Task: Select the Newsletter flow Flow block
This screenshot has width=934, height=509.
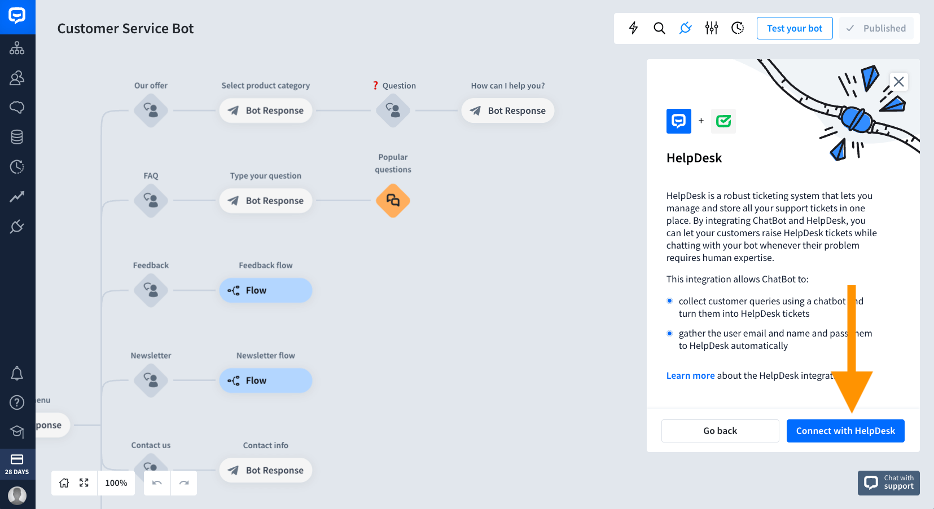Action: [x=266, y=380]
